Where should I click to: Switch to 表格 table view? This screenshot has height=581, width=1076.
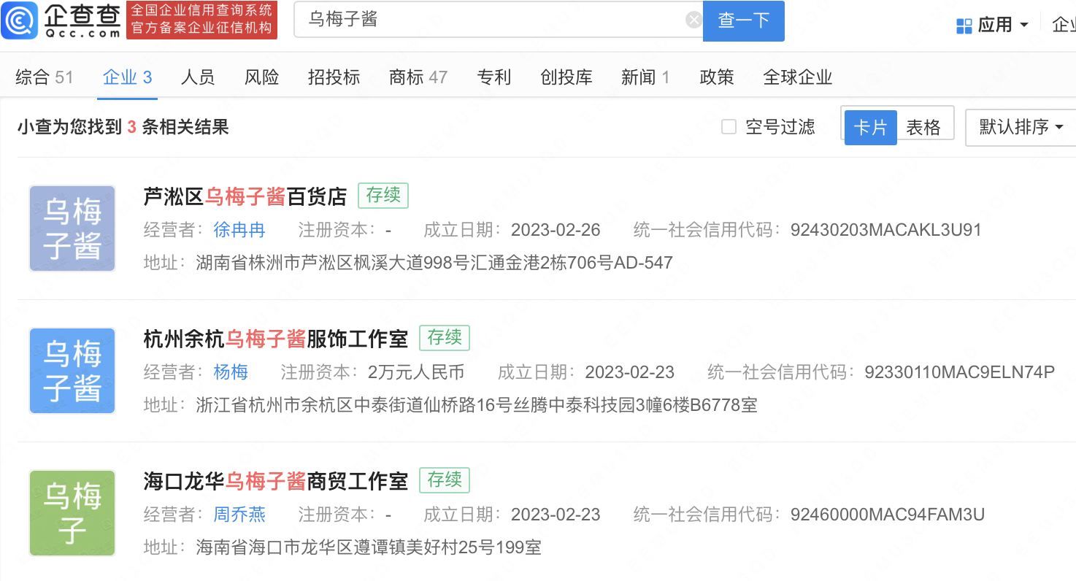click(x=924, y=127)
